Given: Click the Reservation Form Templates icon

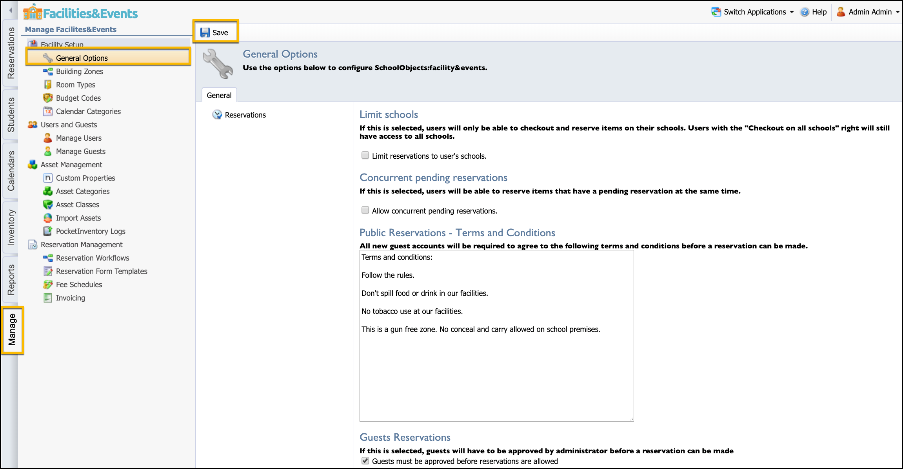Looking at the screenshot, I should pos(48,271).
